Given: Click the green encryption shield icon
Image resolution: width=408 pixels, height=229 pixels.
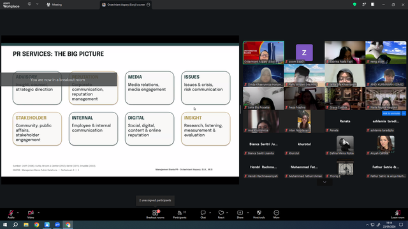Looking at the screenshot, I should 354,4.
